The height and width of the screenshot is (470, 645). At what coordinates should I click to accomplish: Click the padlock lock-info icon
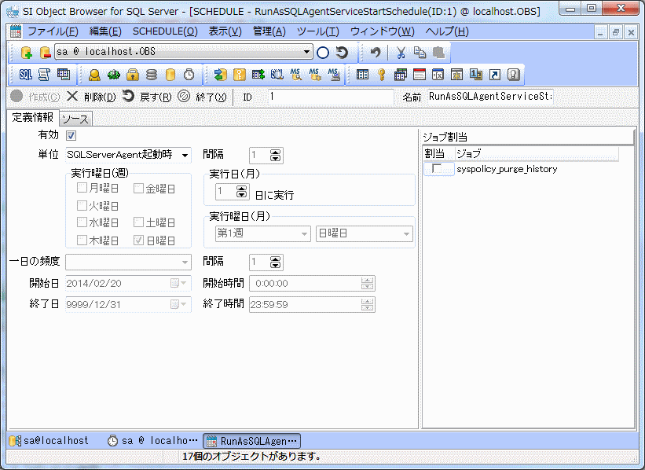(x=133, y=75)
